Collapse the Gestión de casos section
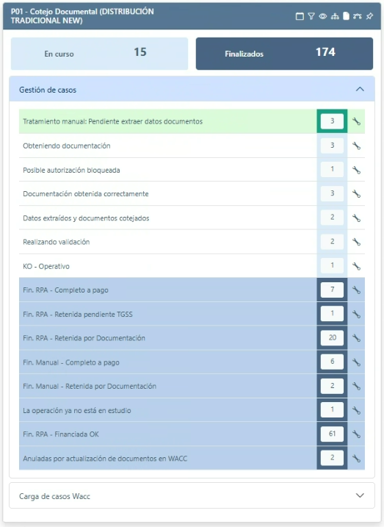384x527 pixels. [360, 90]
